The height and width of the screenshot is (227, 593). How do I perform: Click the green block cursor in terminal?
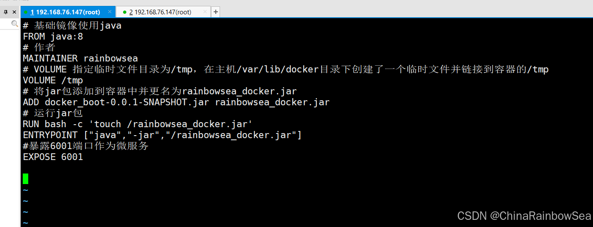click(26, 179)
